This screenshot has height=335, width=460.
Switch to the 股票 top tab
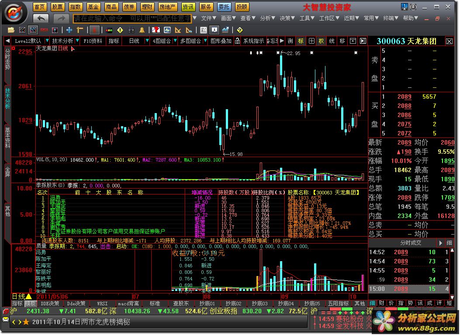[58, 7]
